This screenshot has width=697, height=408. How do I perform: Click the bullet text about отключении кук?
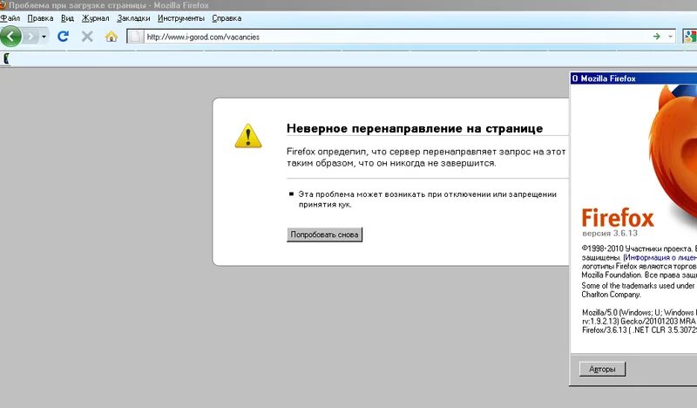tap(427, 200)
